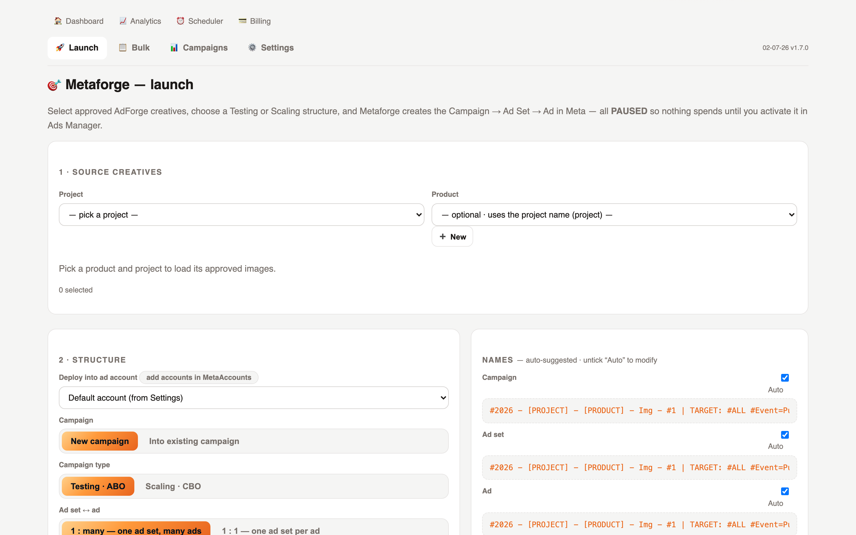Screen dimensions: 856x535
Task: Click the Campaign name text field
Action: coord(639,410)
